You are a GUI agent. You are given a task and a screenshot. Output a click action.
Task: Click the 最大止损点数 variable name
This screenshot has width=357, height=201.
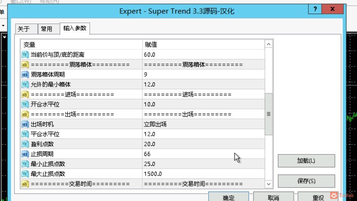tap(48, 174)
